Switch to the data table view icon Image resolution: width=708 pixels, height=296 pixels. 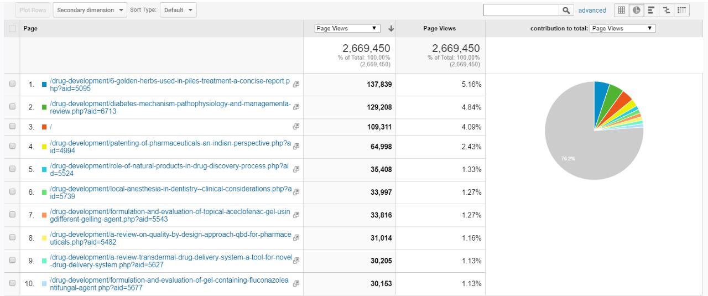click(x=621, y=10)
